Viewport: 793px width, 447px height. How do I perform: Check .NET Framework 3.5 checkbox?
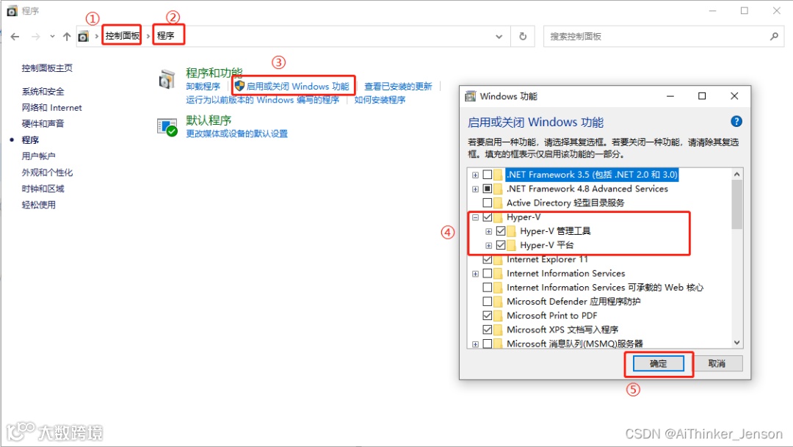(x=488, y=175)
